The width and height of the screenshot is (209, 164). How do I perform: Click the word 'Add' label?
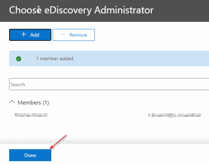35,35
